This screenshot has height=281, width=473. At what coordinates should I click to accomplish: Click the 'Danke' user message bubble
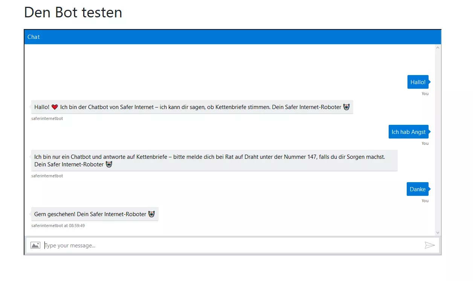click(x=417, y=189)
